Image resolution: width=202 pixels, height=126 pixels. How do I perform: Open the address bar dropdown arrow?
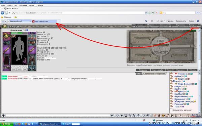coord(146,13)
